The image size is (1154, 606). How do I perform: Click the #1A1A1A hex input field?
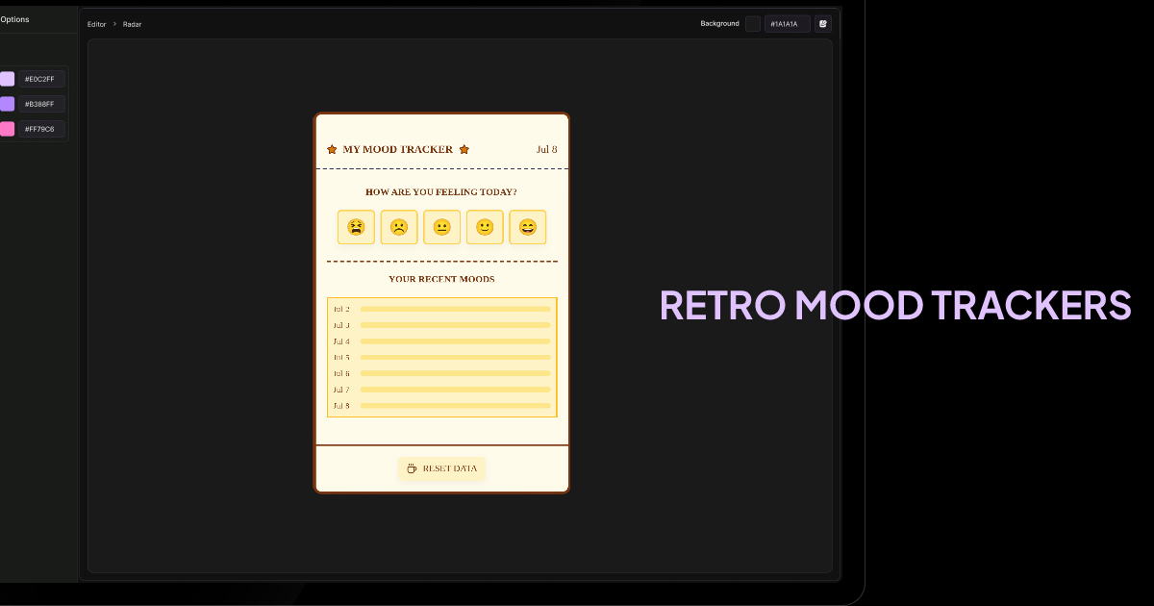[x=788, y=23]
